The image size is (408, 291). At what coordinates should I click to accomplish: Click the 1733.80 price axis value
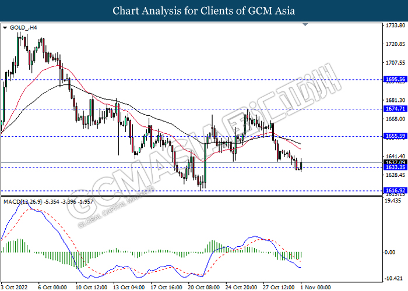[396, 26]
